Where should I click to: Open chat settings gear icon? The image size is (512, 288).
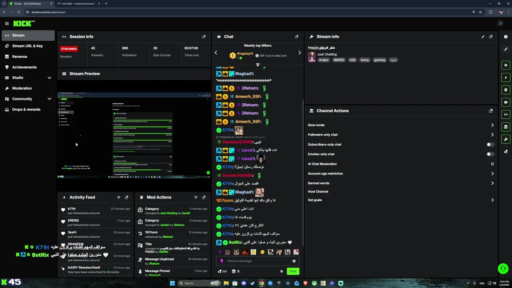coord(282,271)
